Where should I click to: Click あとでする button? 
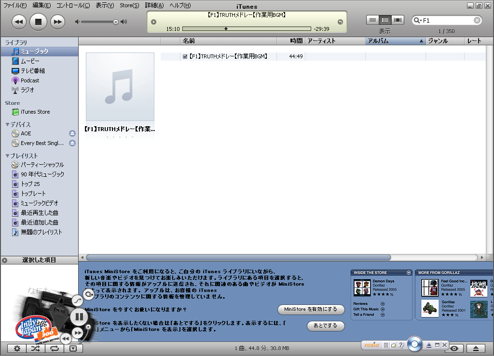(326, 326)
